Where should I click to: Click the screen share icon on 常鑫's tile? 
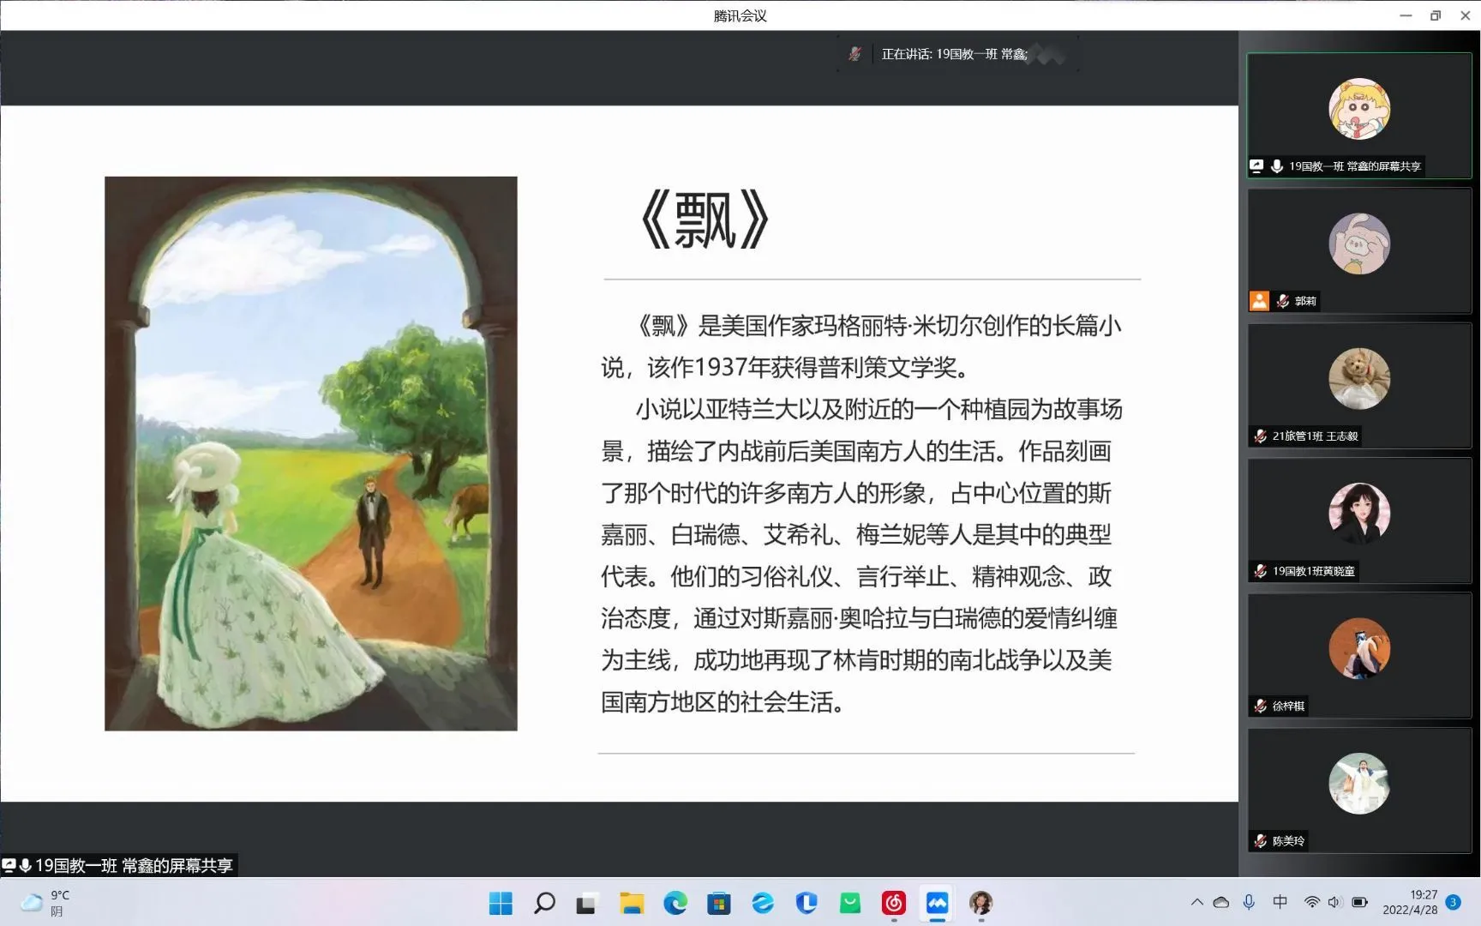[1256, 166]
